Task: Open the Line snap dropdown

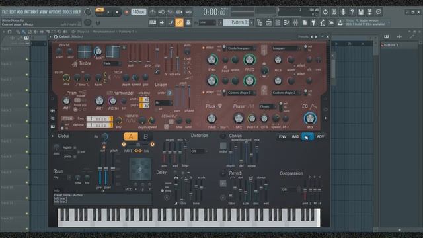Action: 207,22
